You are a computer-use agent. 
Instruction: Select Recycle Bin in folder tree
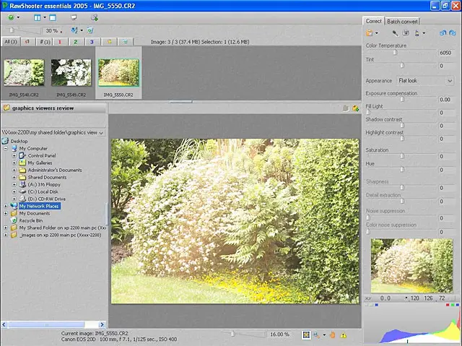click(x=31, y=220)
